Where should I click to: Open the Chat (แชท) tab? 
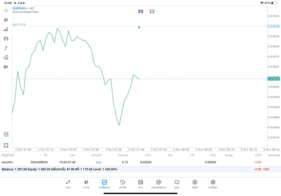[x=177, y=184]
